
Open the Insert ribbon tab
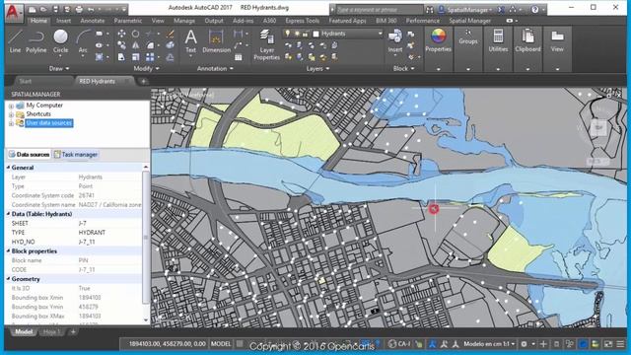coord(63,21)
